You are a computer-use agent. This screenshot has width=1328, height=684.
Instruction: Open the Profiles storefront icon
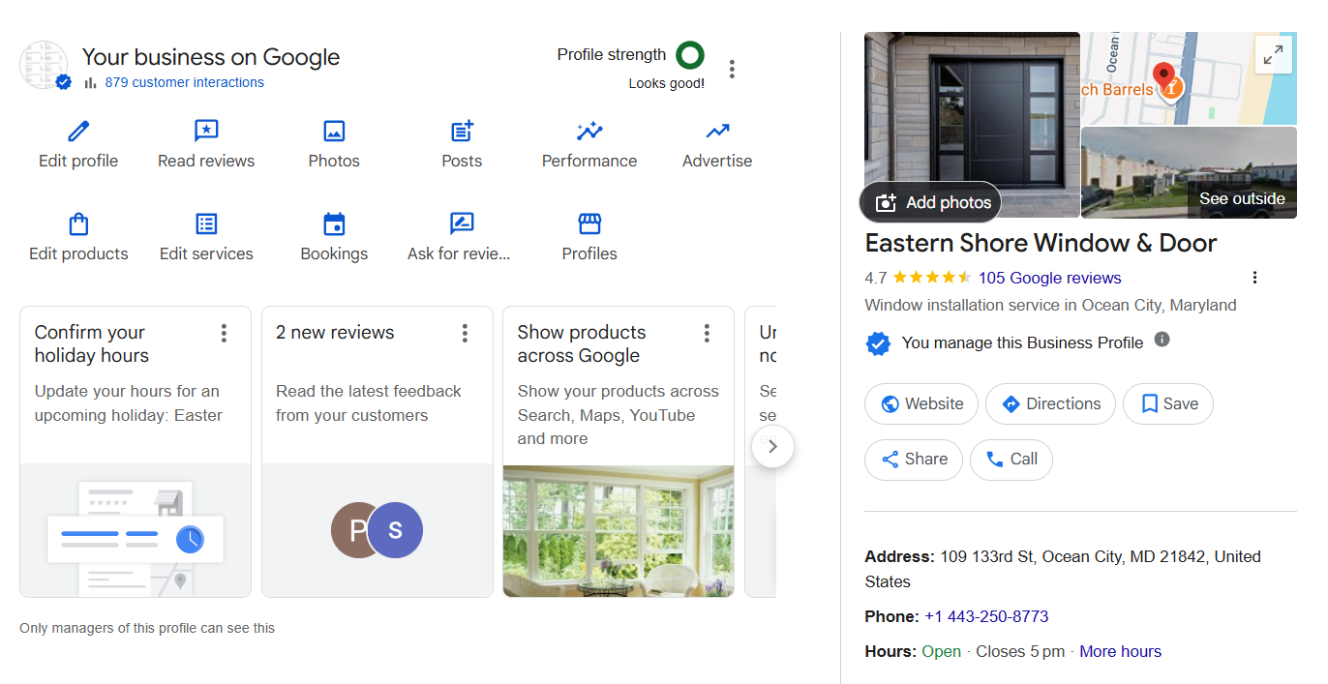pyautogui.click(x=589, y=223)
